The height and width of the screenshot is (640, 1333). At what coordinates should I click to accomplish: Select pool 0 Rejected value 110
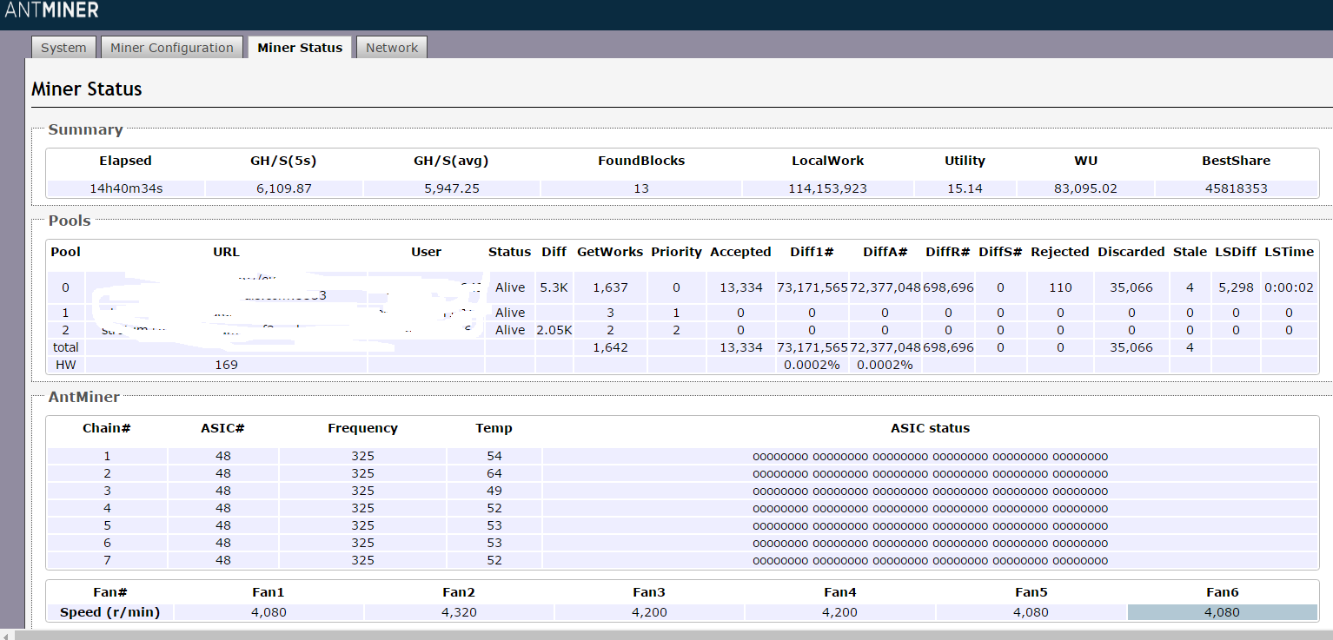1060,287
